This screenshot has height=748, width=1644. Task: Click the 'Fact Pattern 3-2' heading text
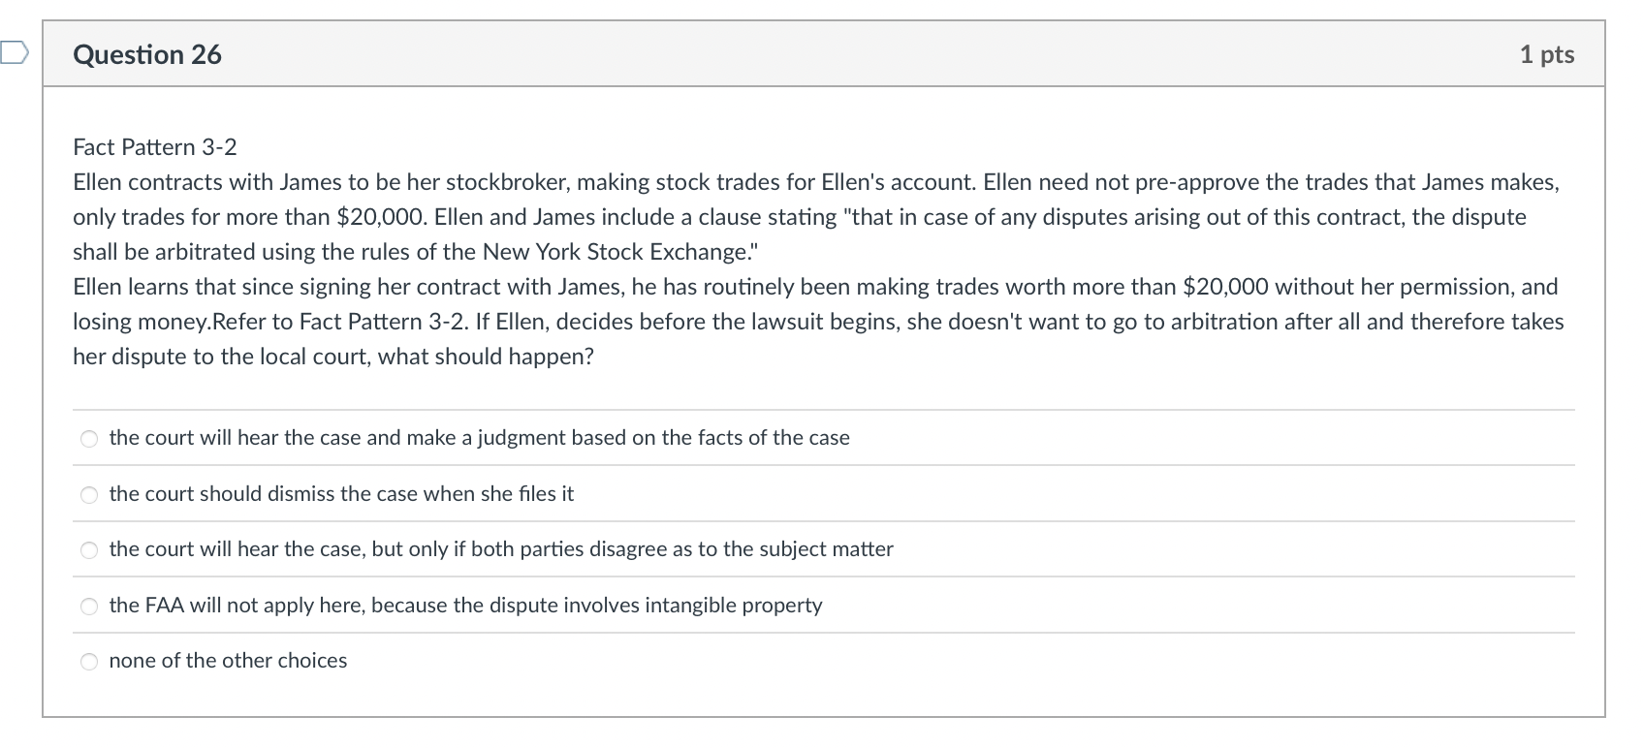[x=156, y=147]
